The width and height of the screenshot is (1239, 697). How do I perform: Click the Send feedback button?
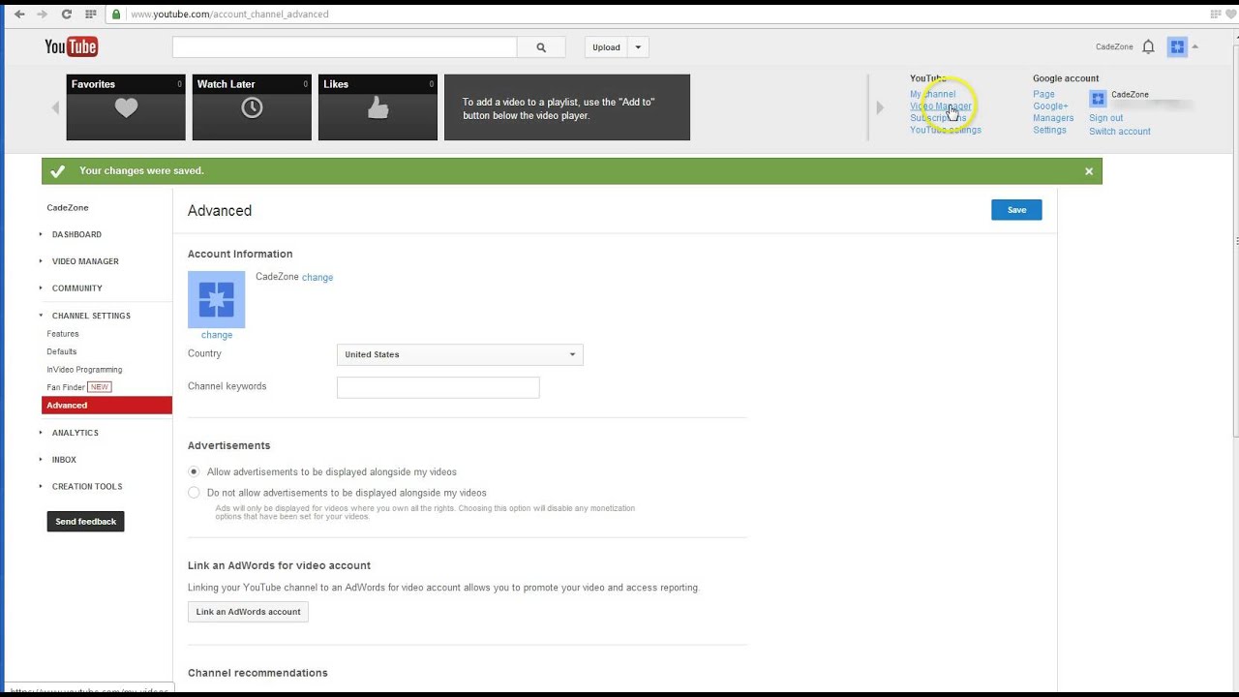(x=85, y=522)
